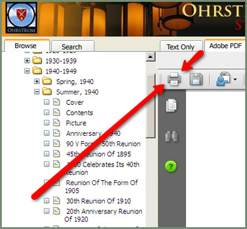Select the Adobe PDF tab

tap(225, 46)
